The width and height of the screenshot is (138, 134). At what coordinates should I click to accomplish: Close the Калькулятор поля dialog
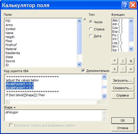[133, 5]
